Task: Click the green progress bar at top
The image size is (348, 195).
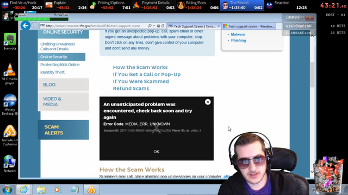Action: coord(41,19)
